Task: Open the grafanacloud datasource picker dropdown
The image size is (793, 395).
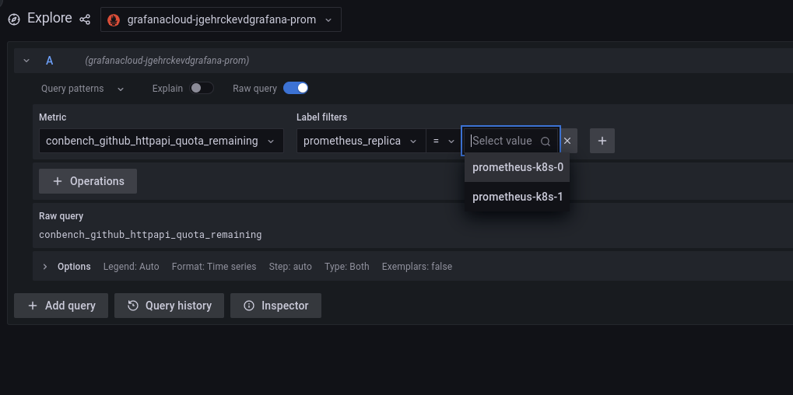Action: (x=221, y=19)
